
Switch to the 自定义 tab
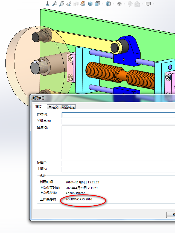(53, 107)
